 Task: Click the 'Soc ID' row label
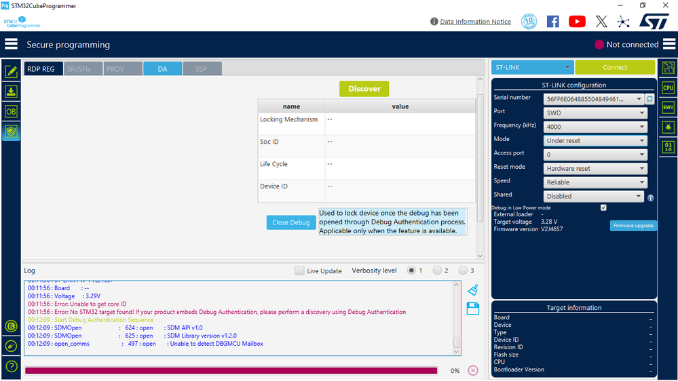tap(269, 142)
